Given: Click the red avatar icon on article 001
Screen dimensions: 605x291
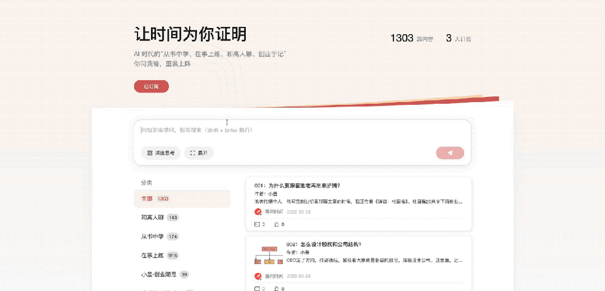Looking at the screenshot, I should click(258, 211).
